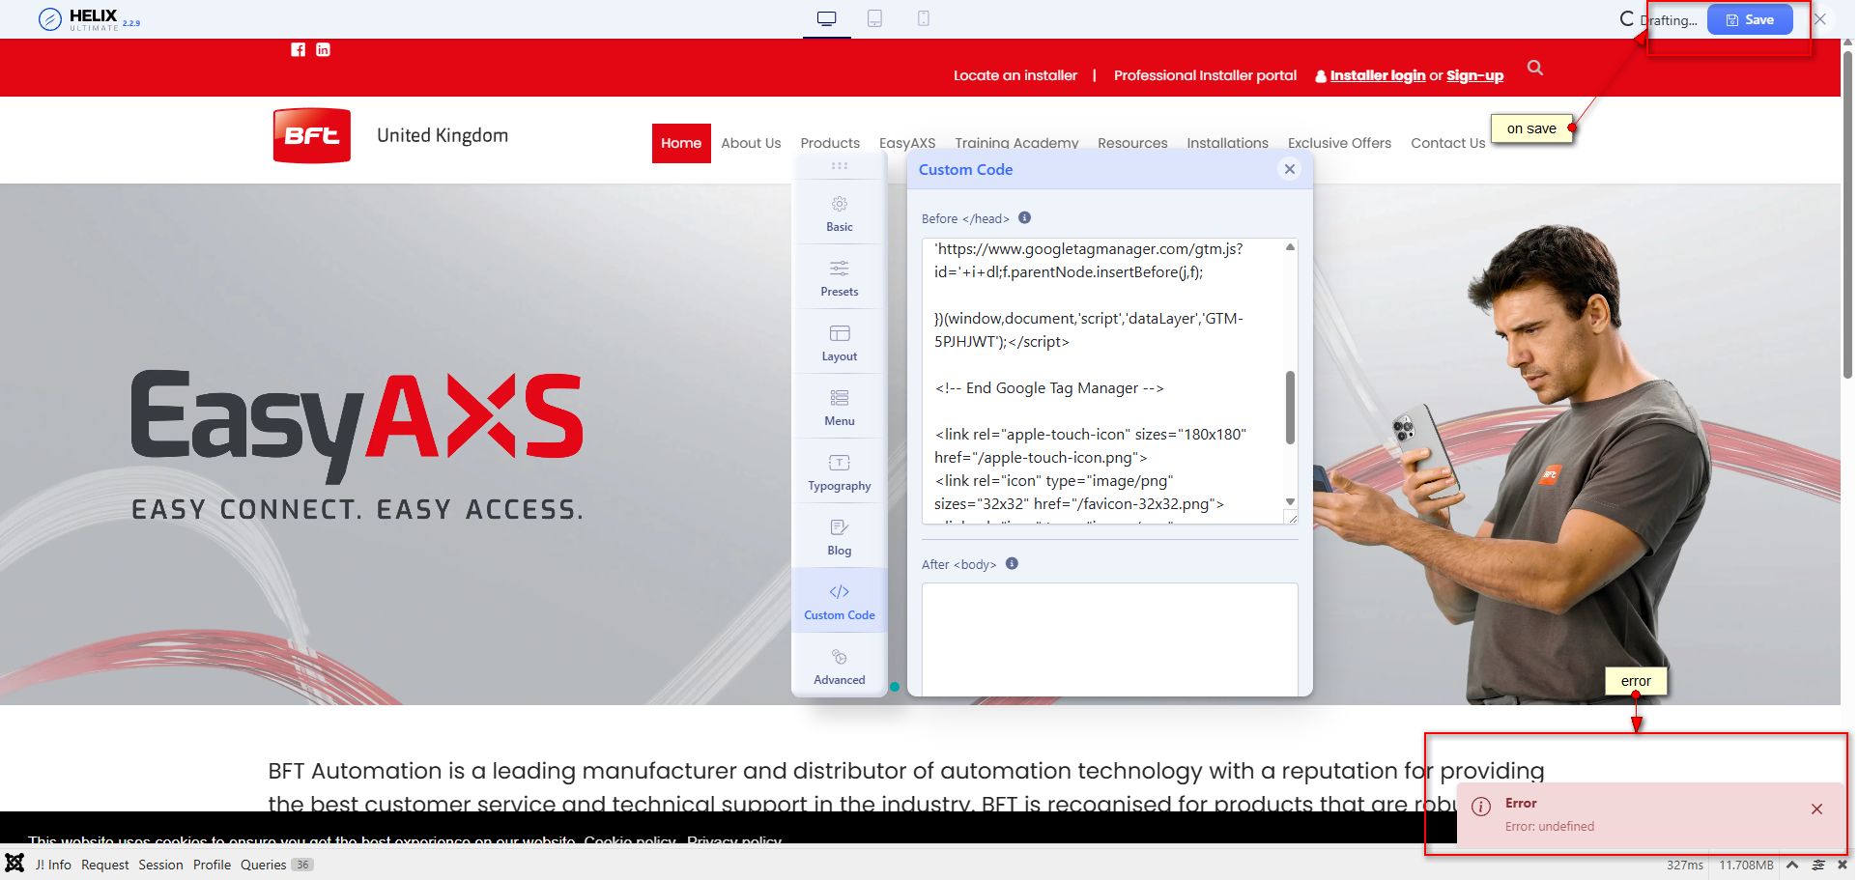Viewport: 1858px width, 880px height.
Task: Click the Helix Ultimate logo
Action: [89, 19]
